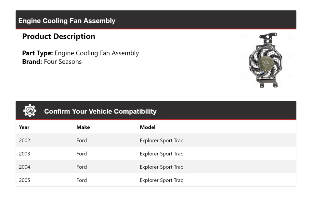
Task: Click Explorer Sport Trac in the 2003 row
Action: tap(161, 154)
